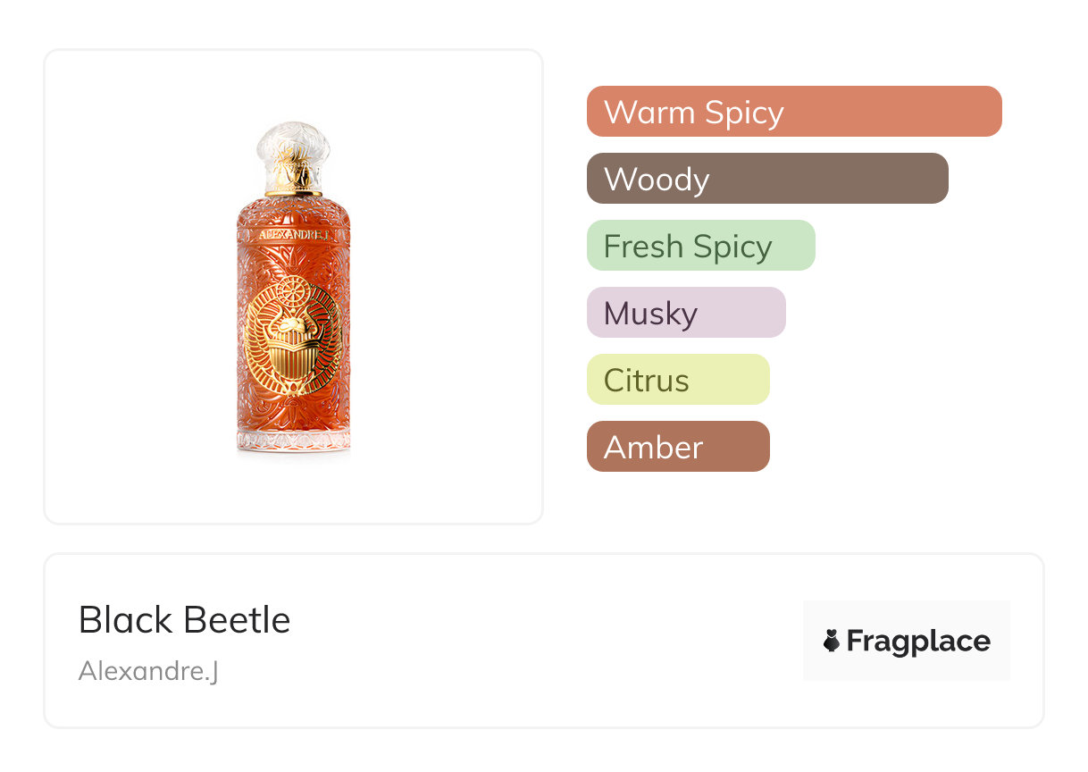Pick the Musky accord bar
Viewport: 1088px width, 772px height.
tap(685, 313)
